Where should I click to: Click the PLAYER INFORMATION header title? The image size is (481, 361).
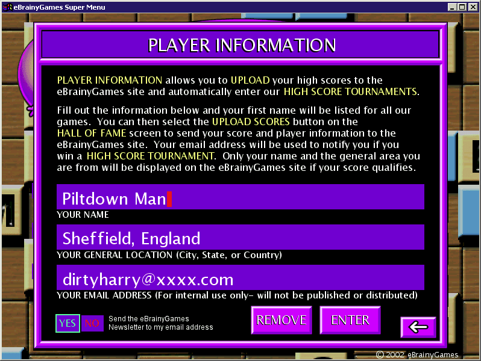click(242, 45)
